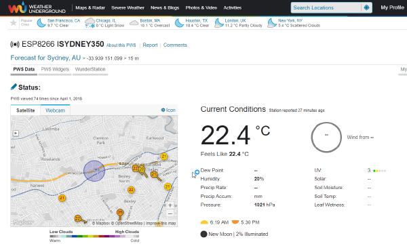Screen dimensions: 407x246
Task: Open the Houston, TX city link
Action: point(197,20)
